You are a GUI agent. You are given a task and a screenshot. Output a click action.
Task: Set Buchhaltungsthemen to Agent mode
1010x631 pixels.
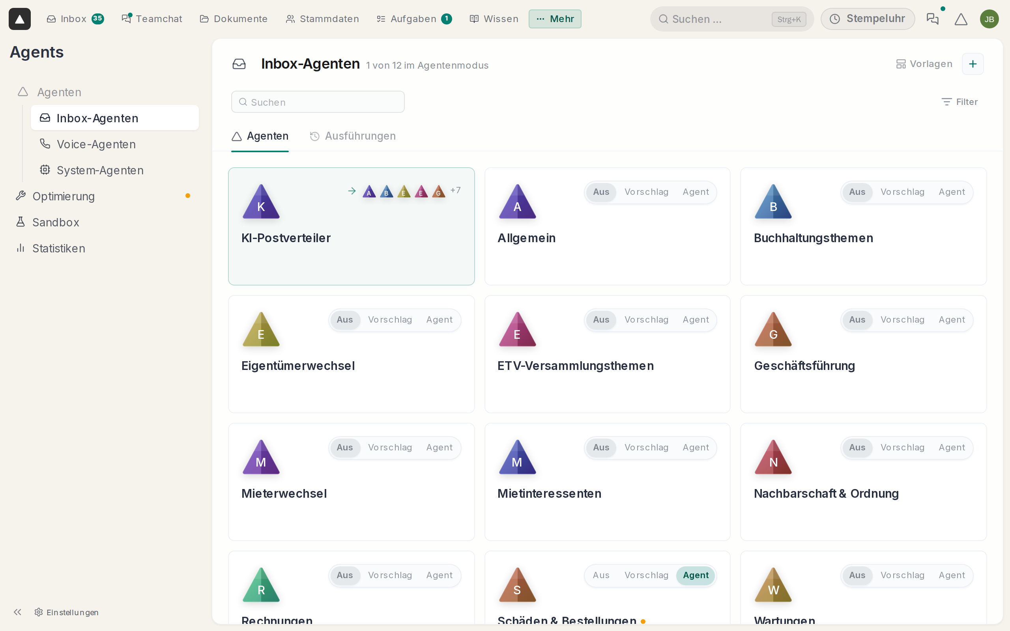pyautogui.click(x=952, y=192)
